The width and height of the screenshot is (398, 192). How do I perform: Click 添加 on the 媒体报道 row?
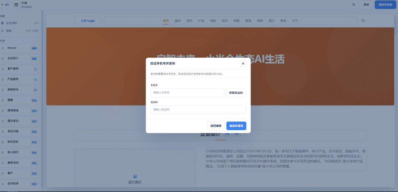coord(34,111)
